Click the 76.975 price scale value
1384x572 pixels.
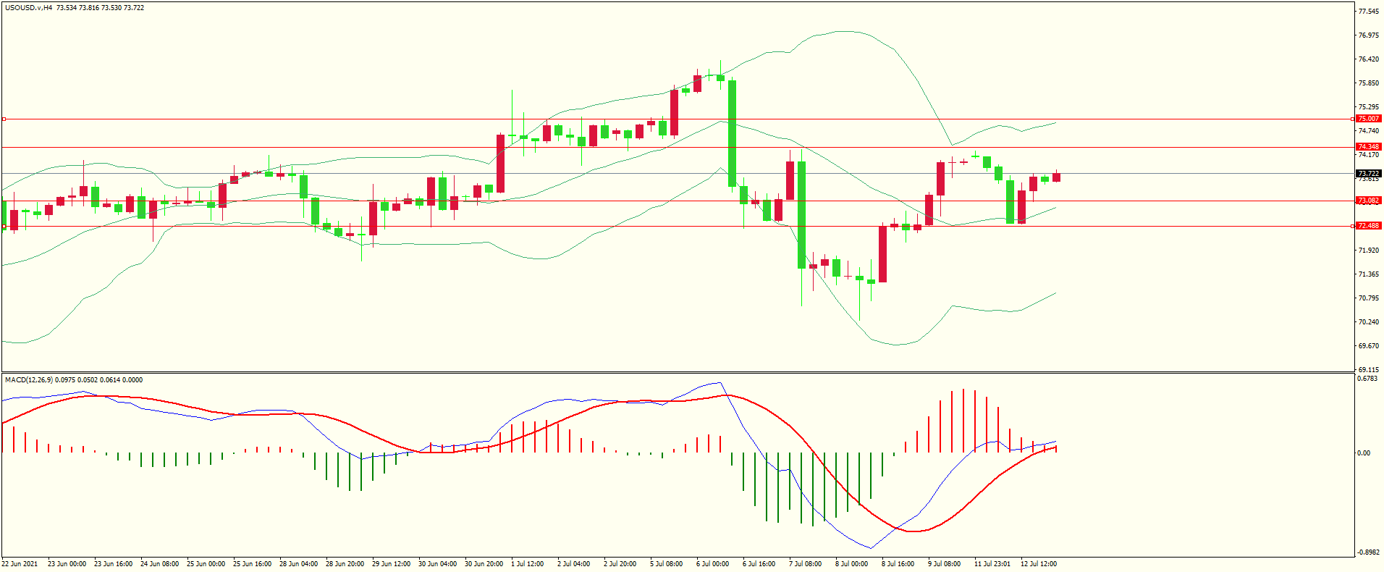click(1369, 35)
